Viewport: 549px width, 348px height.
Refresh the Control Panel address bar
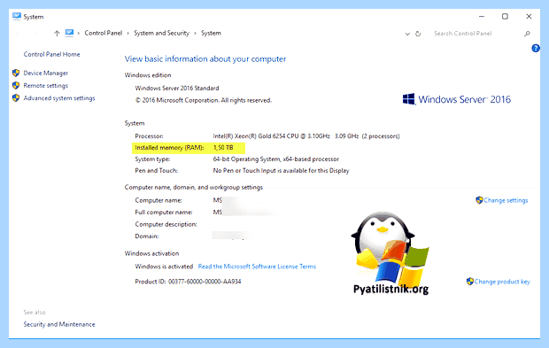(x=418, y=34)
